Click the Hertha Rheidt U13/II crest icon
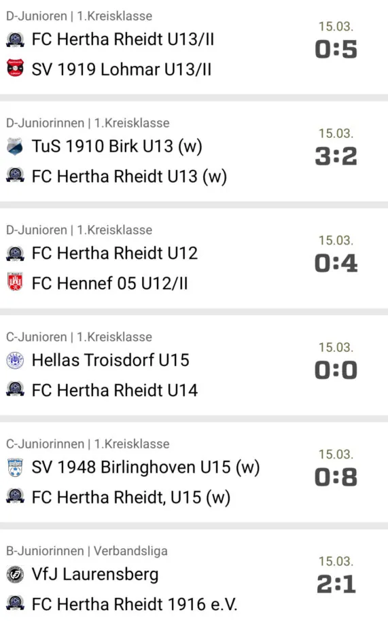Image resolution: width=388 pixels, height=621 pixels. tap(15, 39)
